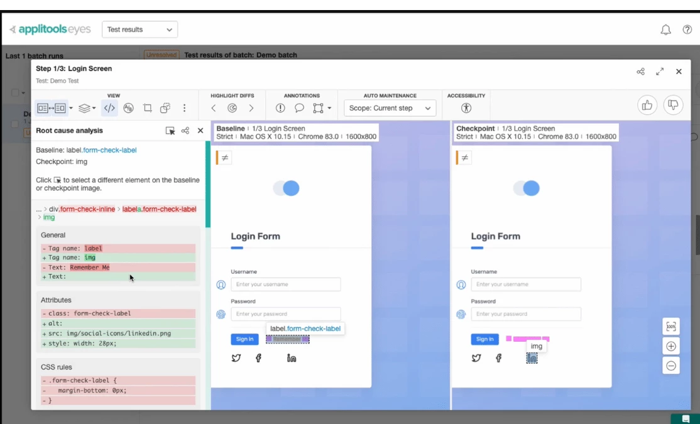The image size is (700, 424).
Task: Toggle side-by-side baseline checkpoint view
Action: [52, 108]
